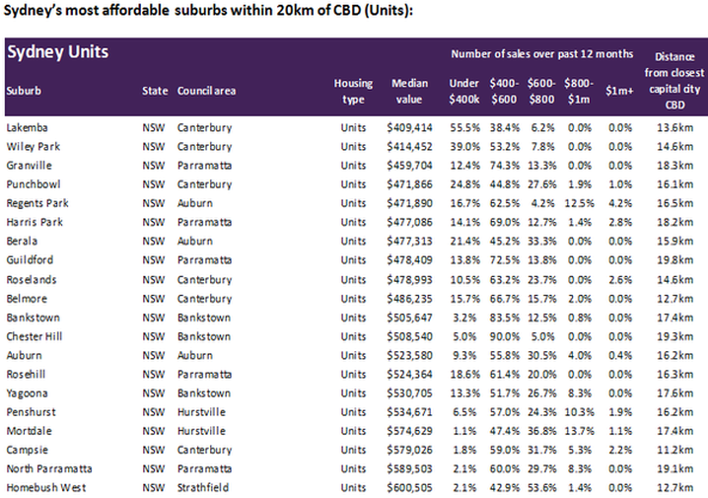Viewport: 708px width, 498px height.
Task: Click Chester Hill's 90.0% value
Action: 504,337
